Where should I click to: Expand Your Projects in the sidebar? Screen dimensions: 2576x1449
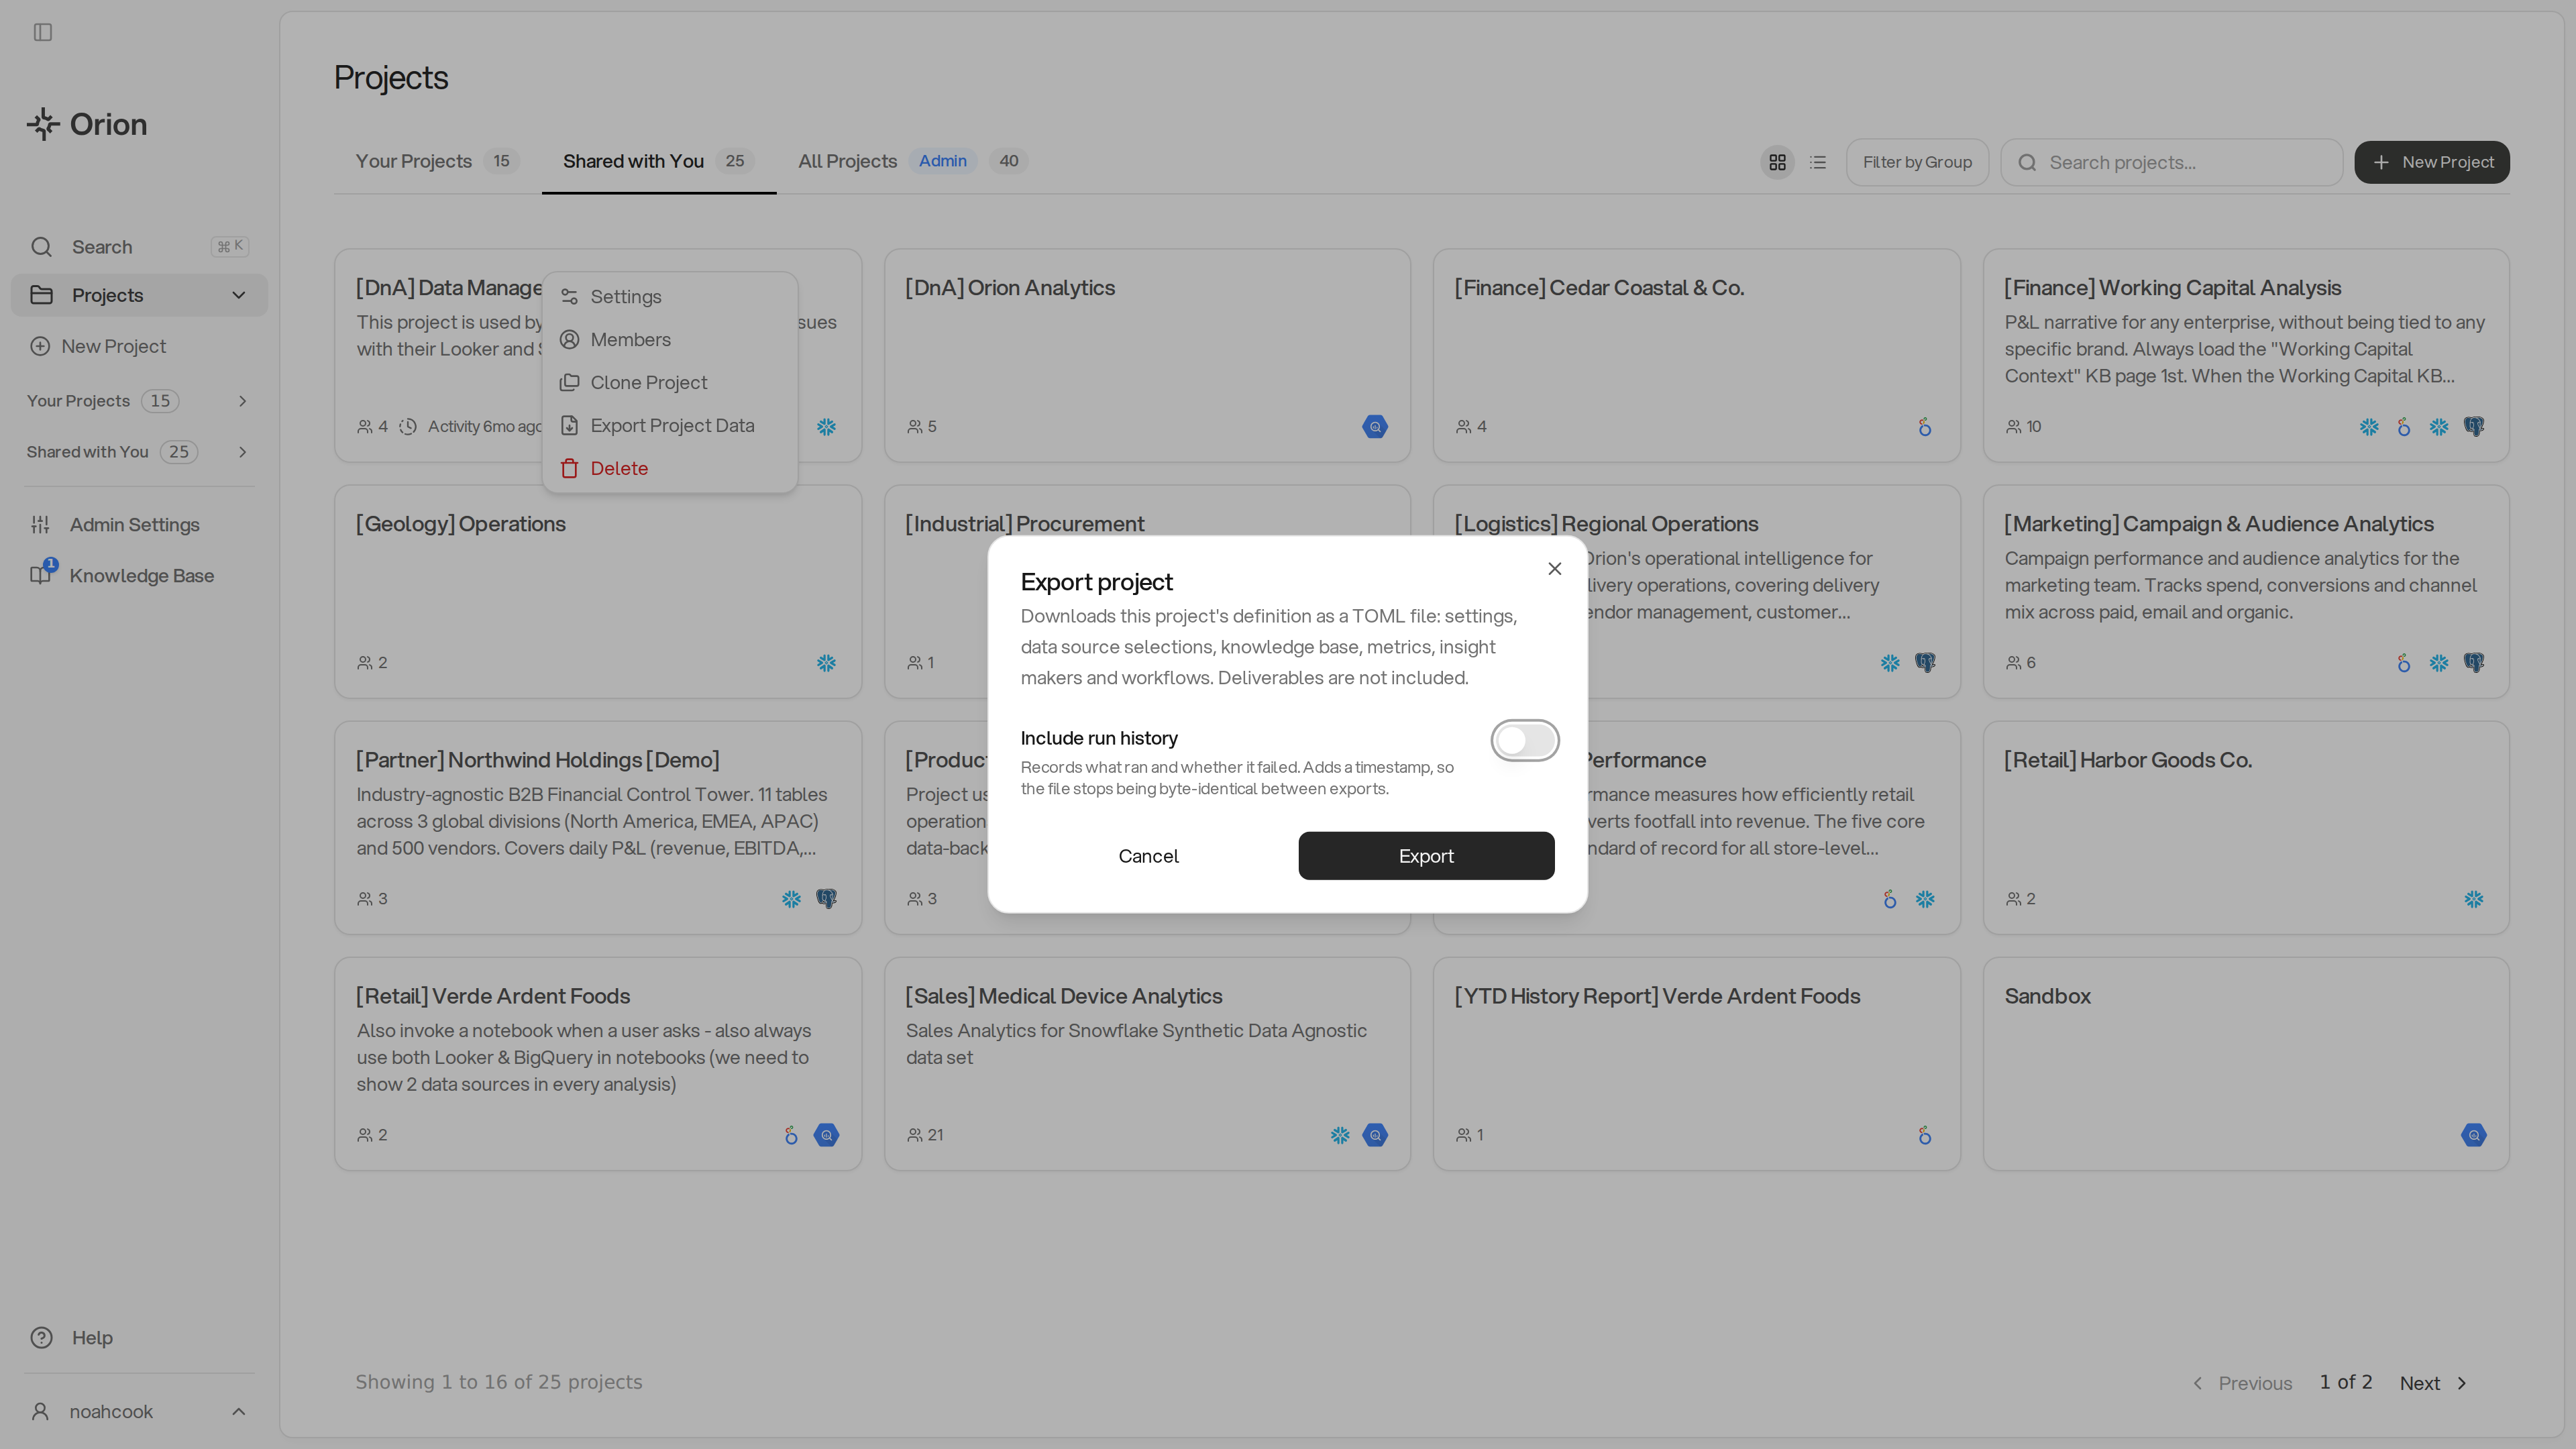coord(139,401)
